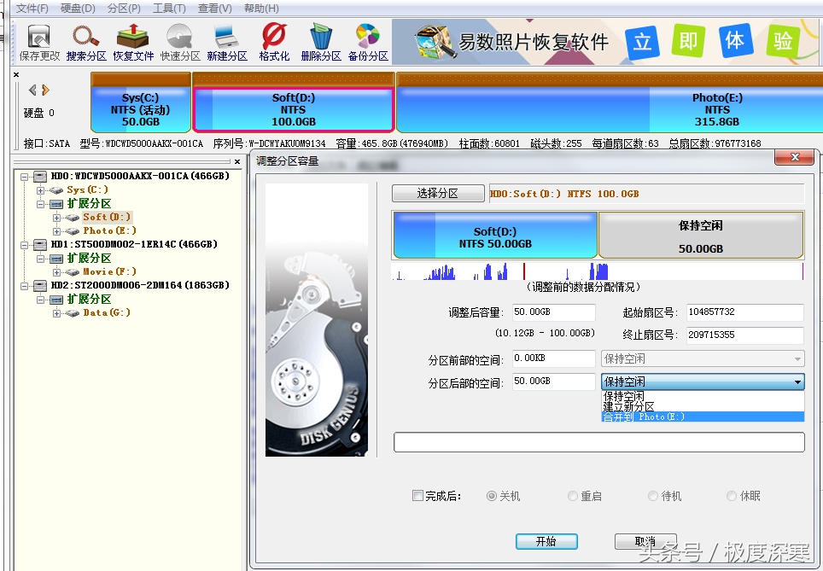Click the Quick Partition (快速分区) icon
The width and height of the screenshot is (823, 571).
tap(180, 43)
